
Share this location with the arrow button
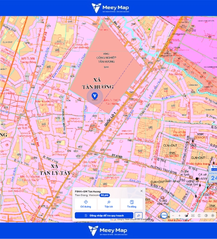tap(139, 215)
